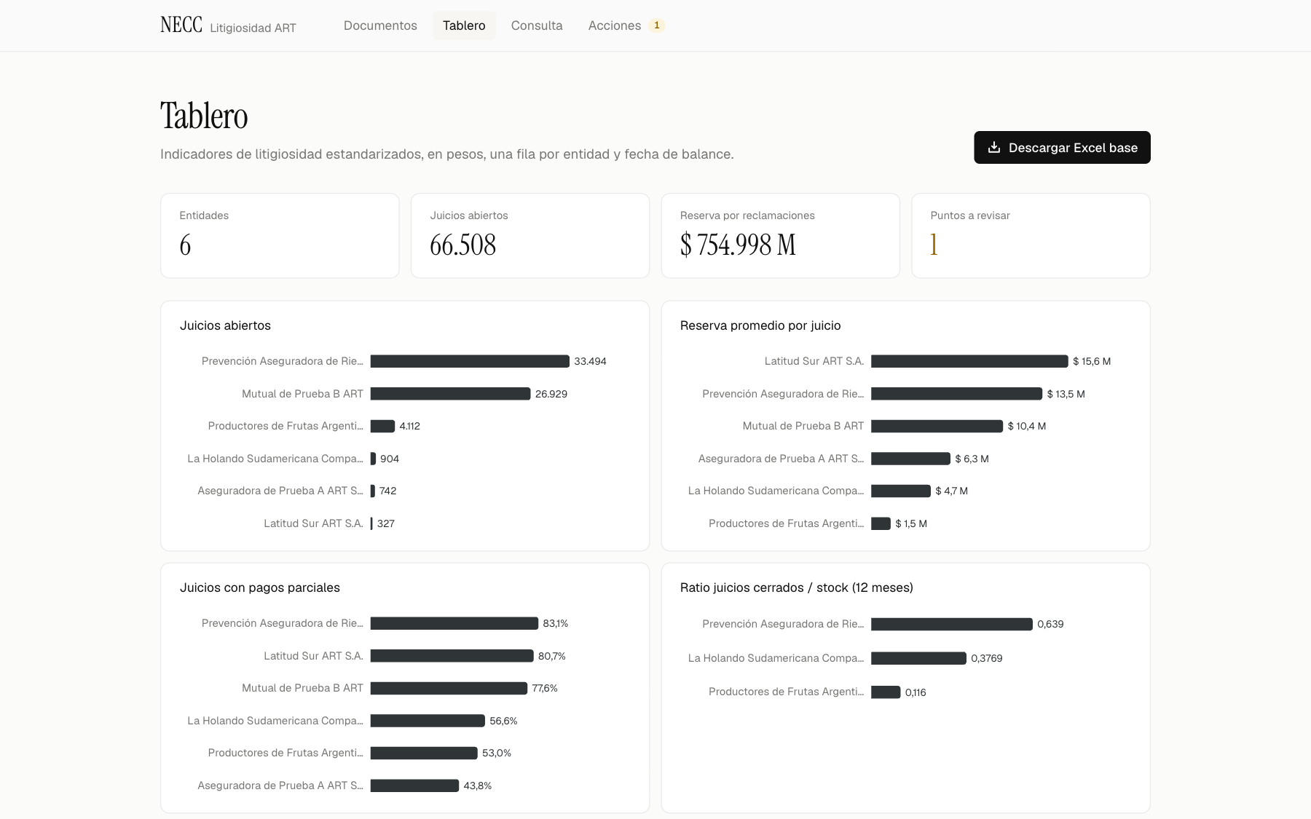
Task: Click the Acciones notification badge
Action: pos(656,25)
